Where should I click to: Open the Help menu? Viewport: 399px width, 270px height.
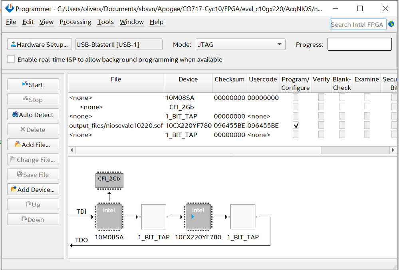[157, 22]
